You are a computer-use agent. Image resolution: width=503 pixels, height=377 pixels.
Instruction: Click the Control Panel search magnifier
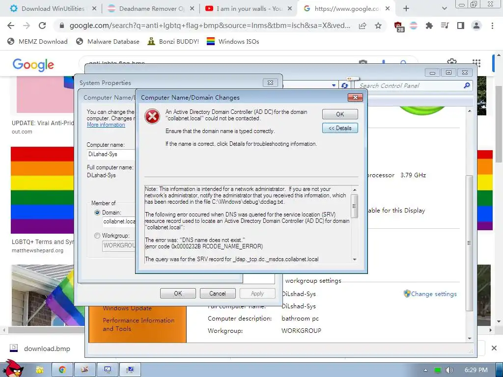coord(467,85)
